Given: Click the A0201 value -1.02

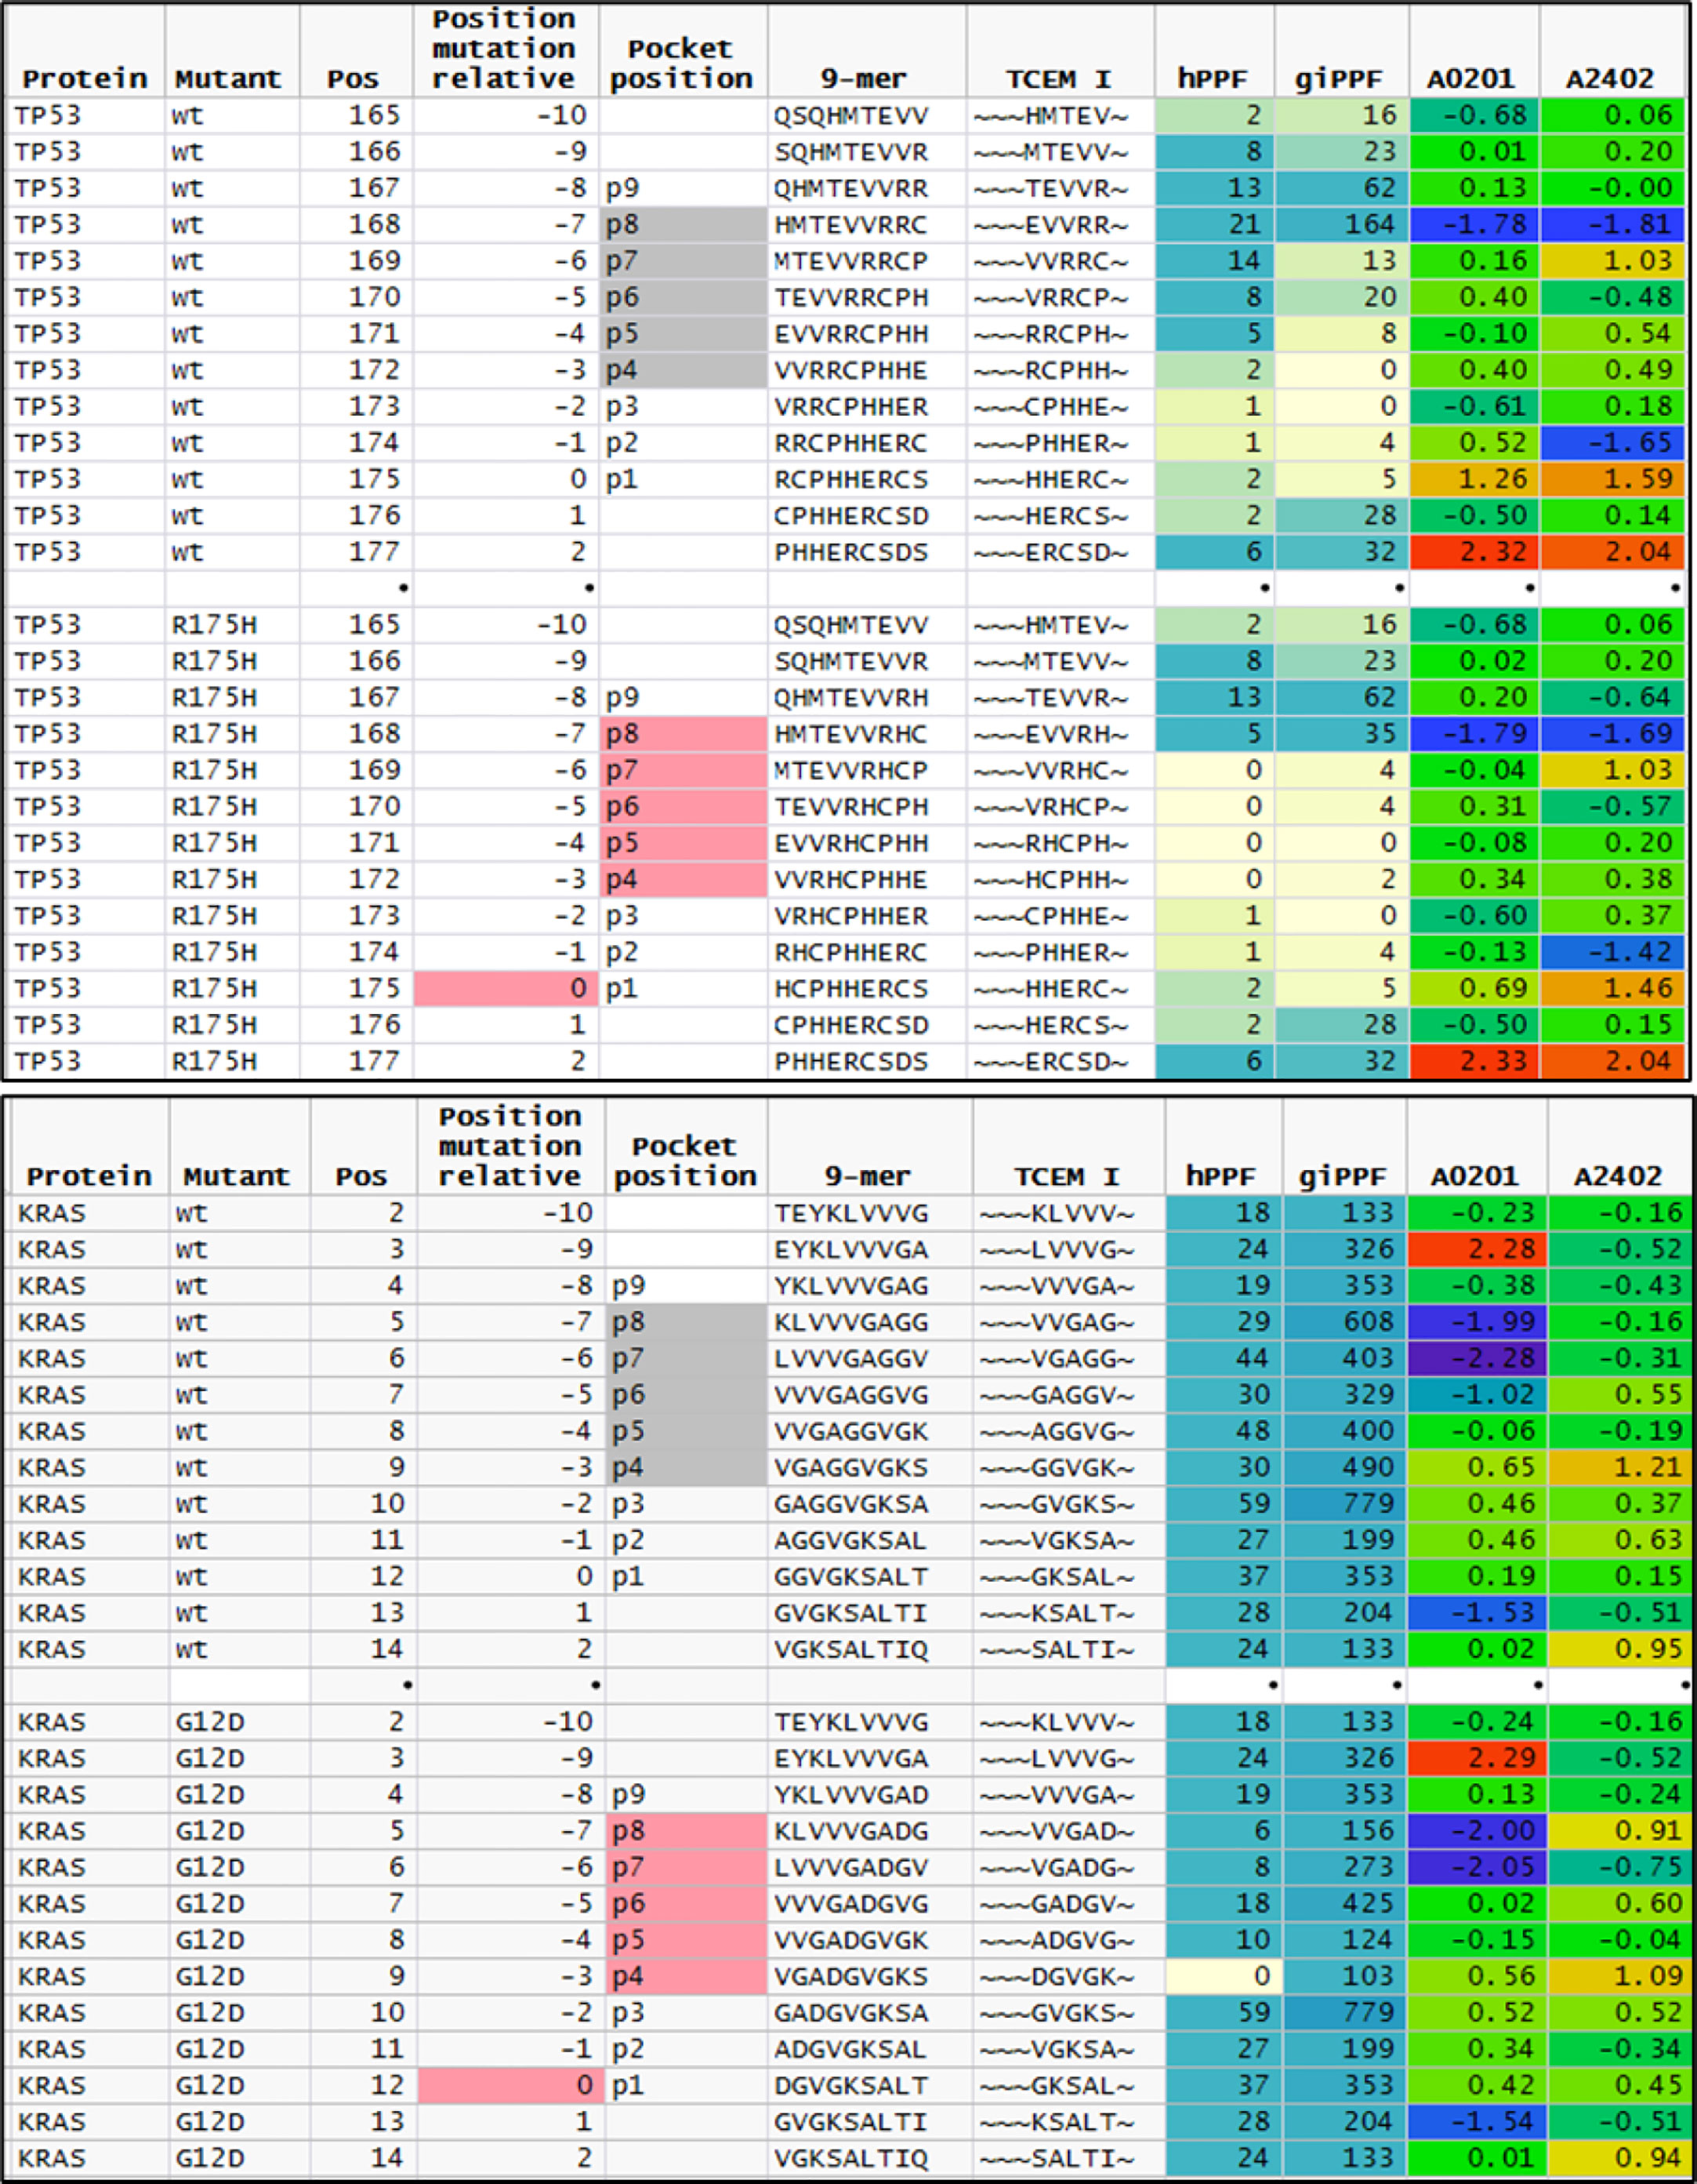Looking at the screenshot, I should (1477, 1395).
